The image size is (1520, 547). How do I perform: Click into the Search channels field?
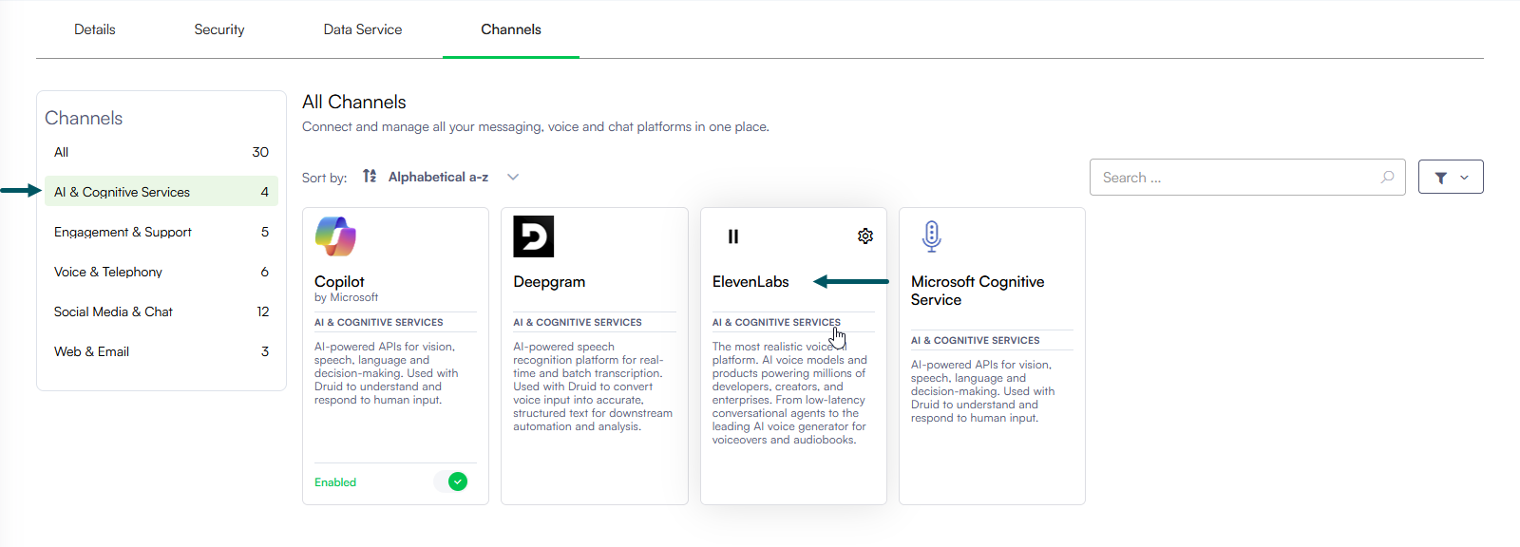click(x=1235, y=178)
